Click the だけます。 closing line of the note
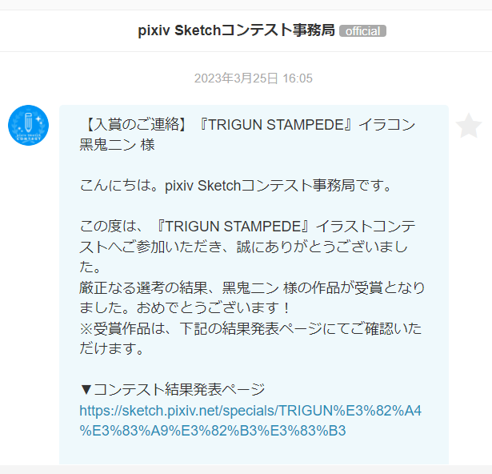The height and width of the screenshot is (474, 492). coord(112,348)
